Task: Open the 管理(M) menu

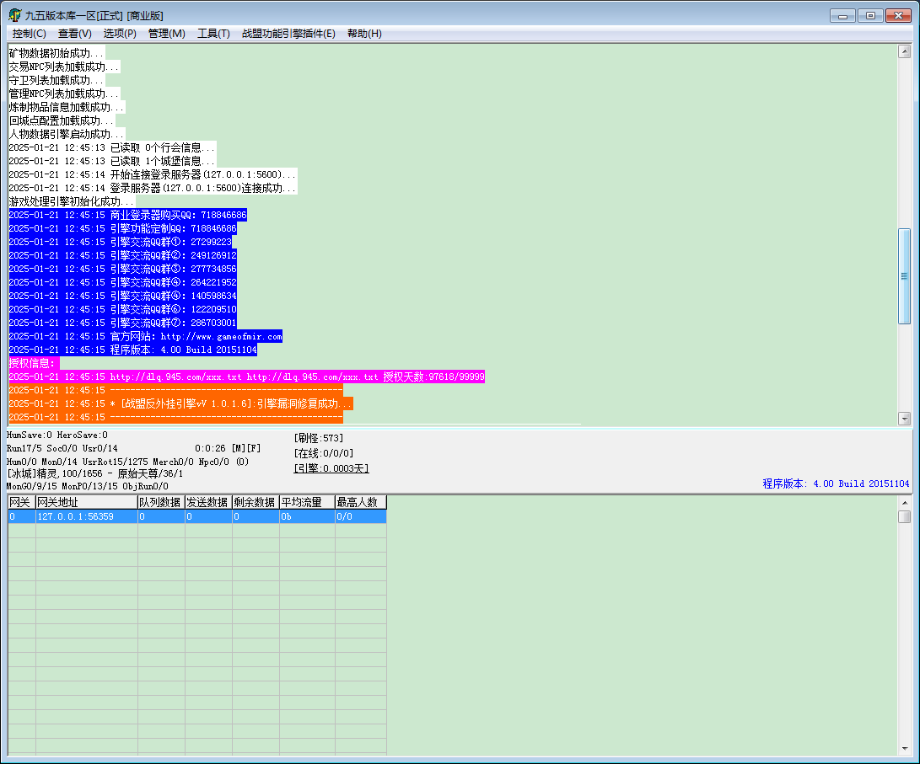Action: 167,34
